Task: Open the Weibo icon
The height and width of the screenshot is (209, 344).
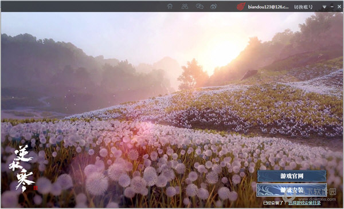Action: [213, 6]
